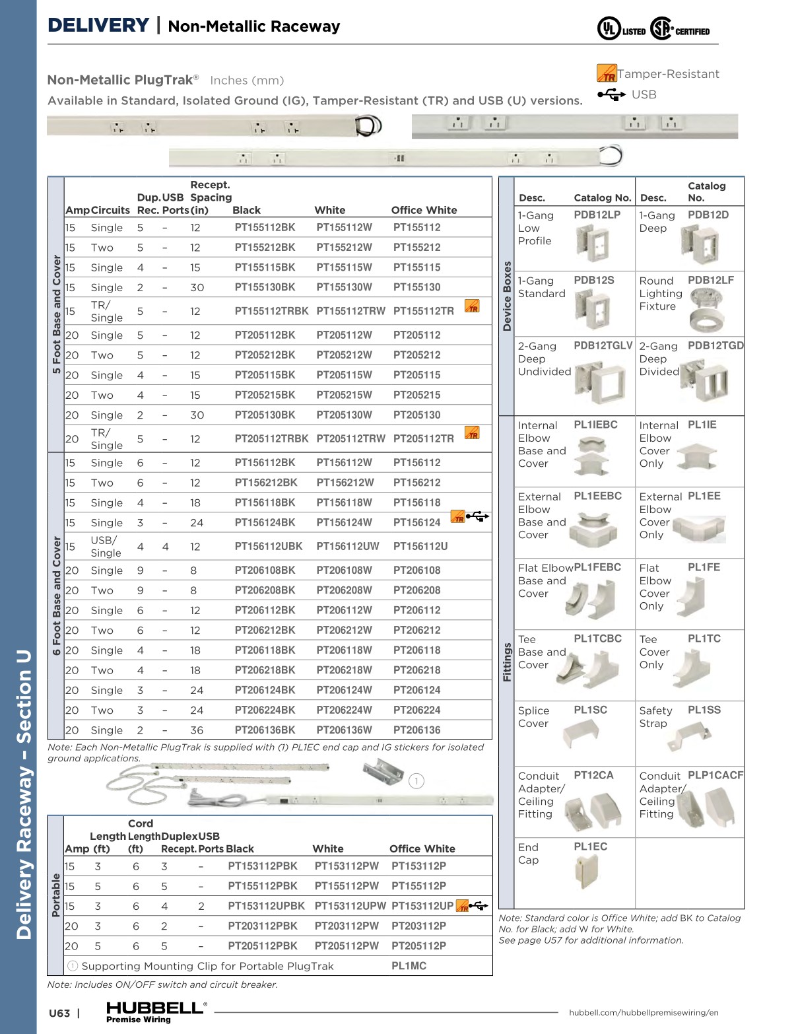Click the Tamper-Resistant legend icon
Viewport: 796px width, 1034px height.
click(606, 73)
